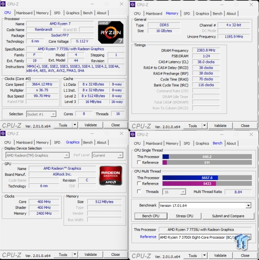Toggle Reference checkbox under CPU Single Thread
Image resolution: width=259 pixels, height=260 pixels.
139,162
